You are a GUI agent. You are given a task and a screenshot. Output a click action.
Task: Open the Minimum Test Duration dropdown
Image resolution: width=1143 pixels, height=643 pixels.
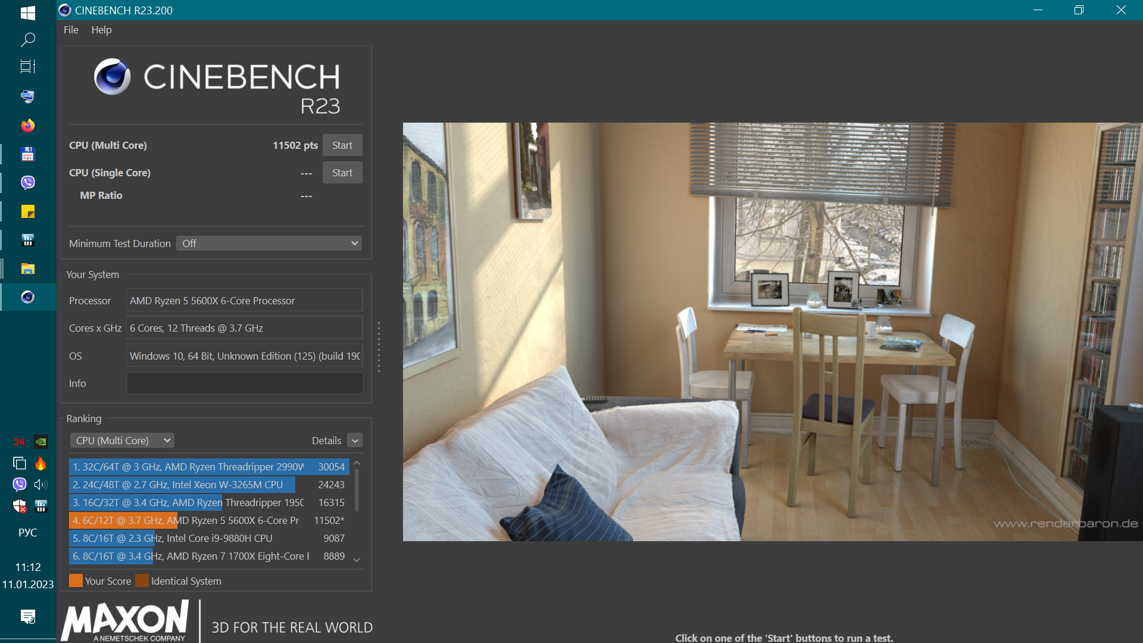[269, 244]
